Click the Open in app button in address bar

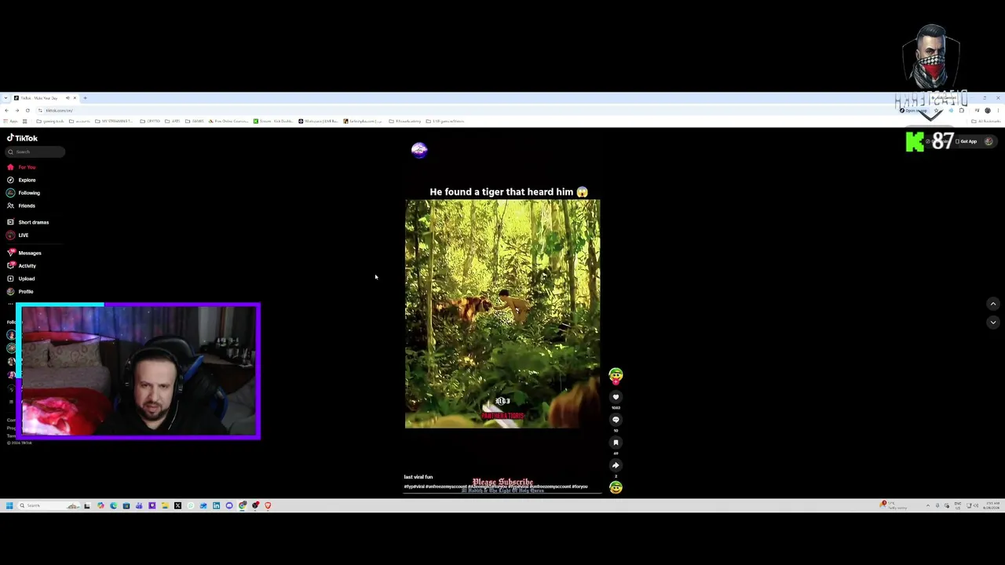[913, 111]
